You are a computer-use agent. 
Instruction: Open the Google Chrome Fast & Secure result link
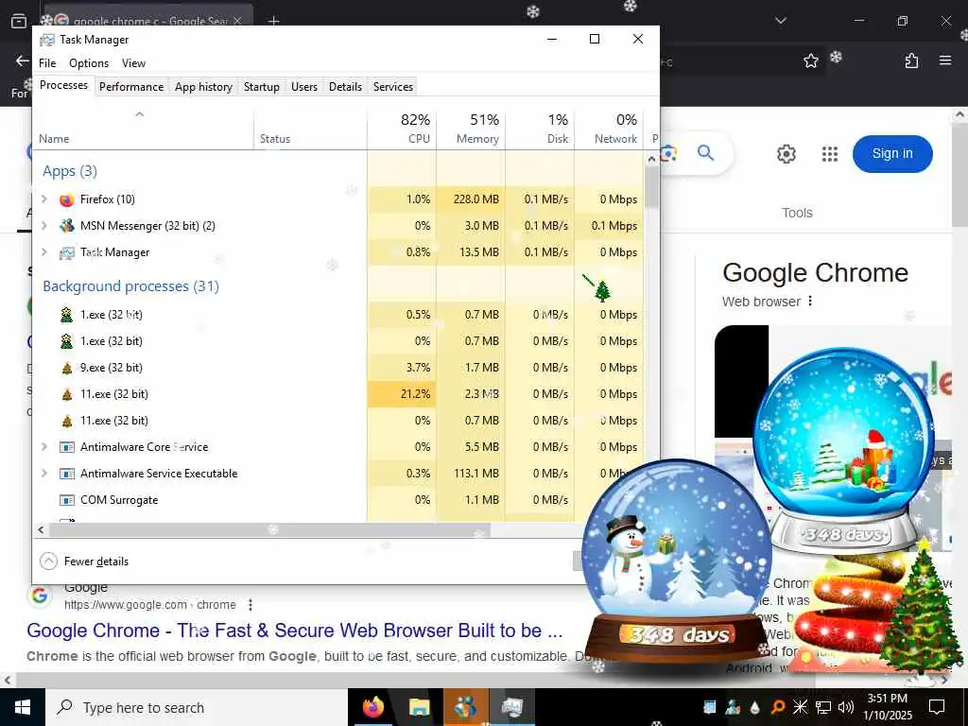295,631
